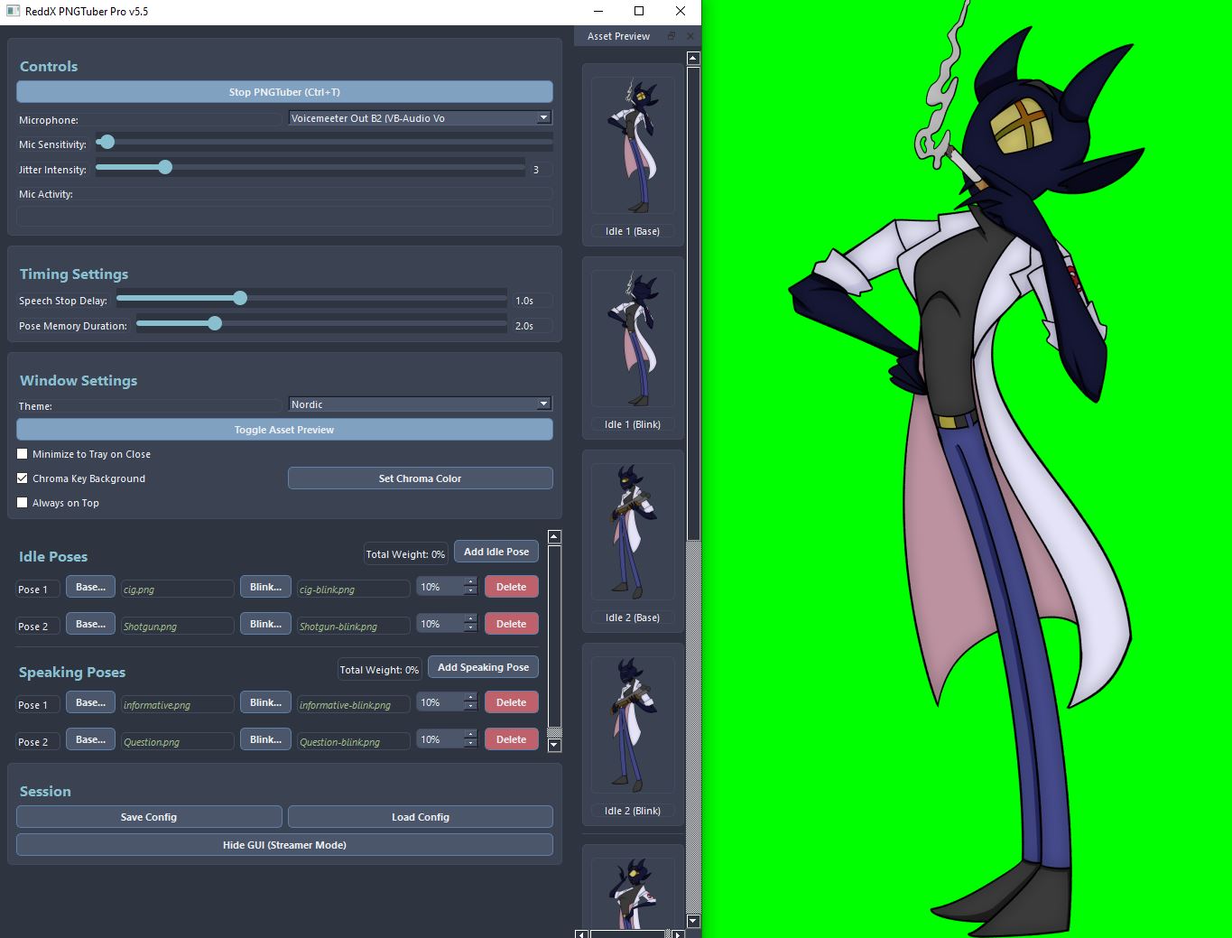Image resolution: width=1232 pixels, height=938 pixels.
Task: Uncheck Chroma Key Background checkbox
Action: tap(23, 478)
